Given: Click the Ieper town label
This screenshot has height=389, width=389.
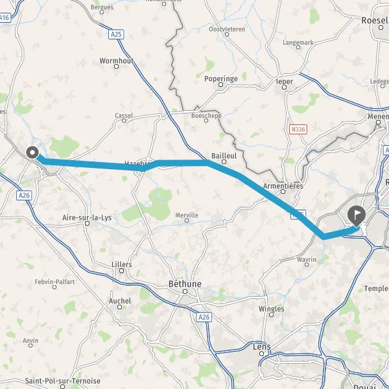Looking at the screenshot, I should coord(285,82).
